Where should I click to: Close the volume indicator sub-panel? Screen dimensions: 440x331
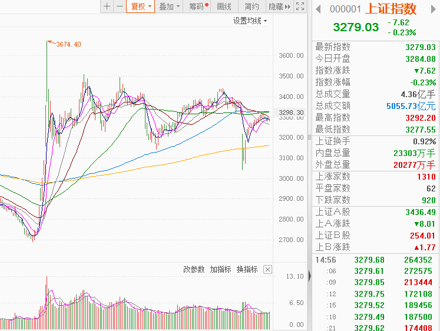tap(267, 269)
